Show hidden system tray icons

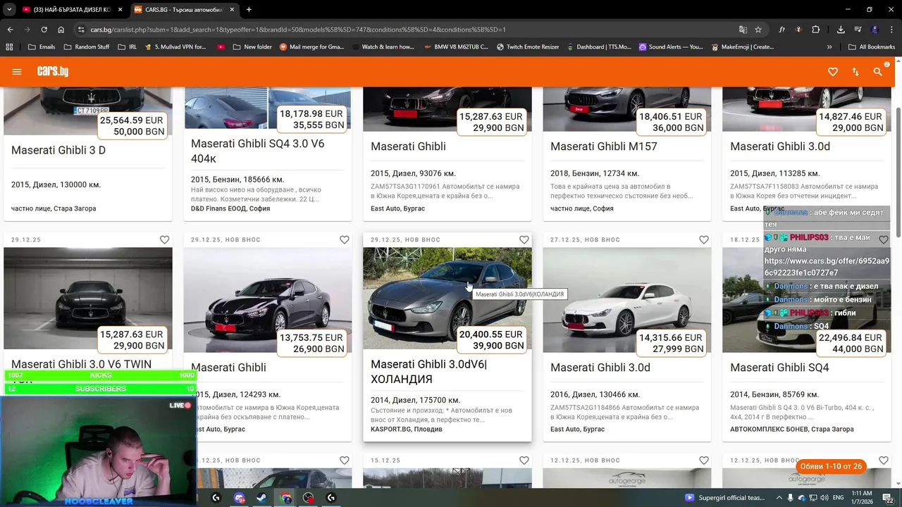779,498
